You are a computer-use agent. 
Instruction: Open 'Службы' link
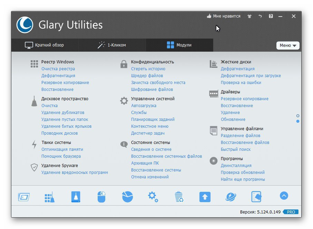(x=139, y=113)
